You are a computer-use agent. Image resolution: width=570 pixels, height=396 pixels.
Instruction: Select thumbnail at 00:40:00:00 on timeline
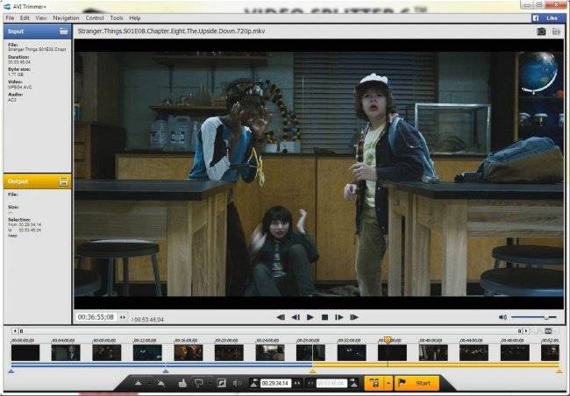(x=433, y=353)
